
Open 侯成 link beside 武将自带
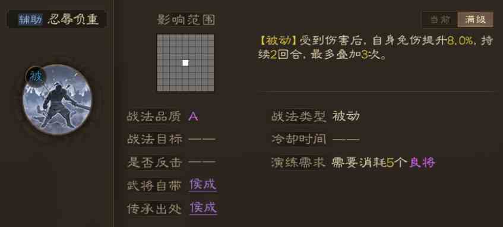[203, 185]
